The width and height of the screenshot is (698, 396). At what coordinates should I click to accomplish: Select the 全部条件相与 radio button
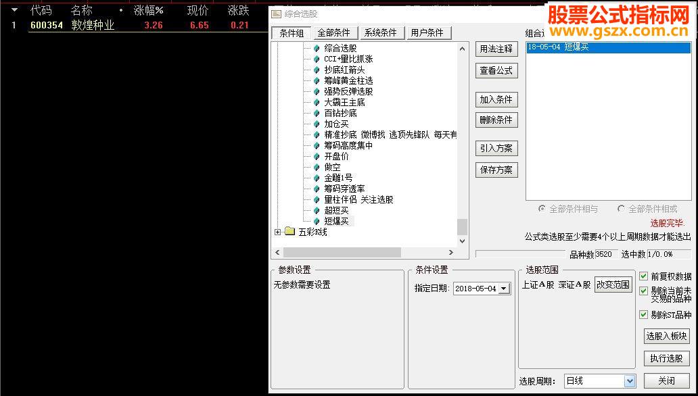[542, 209]
